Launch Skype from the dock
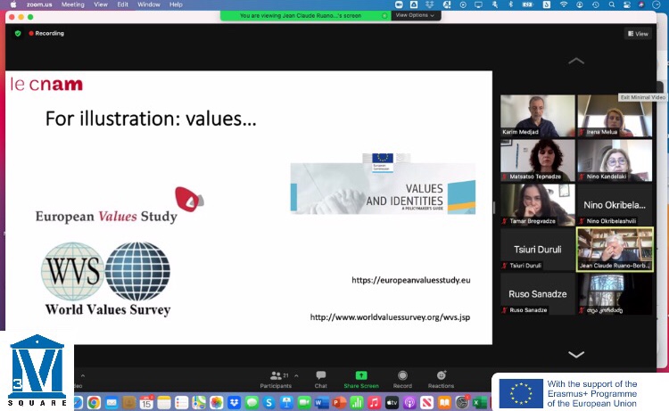The height and width of the screenshot is (411, 669). click(x=268, y=402)
